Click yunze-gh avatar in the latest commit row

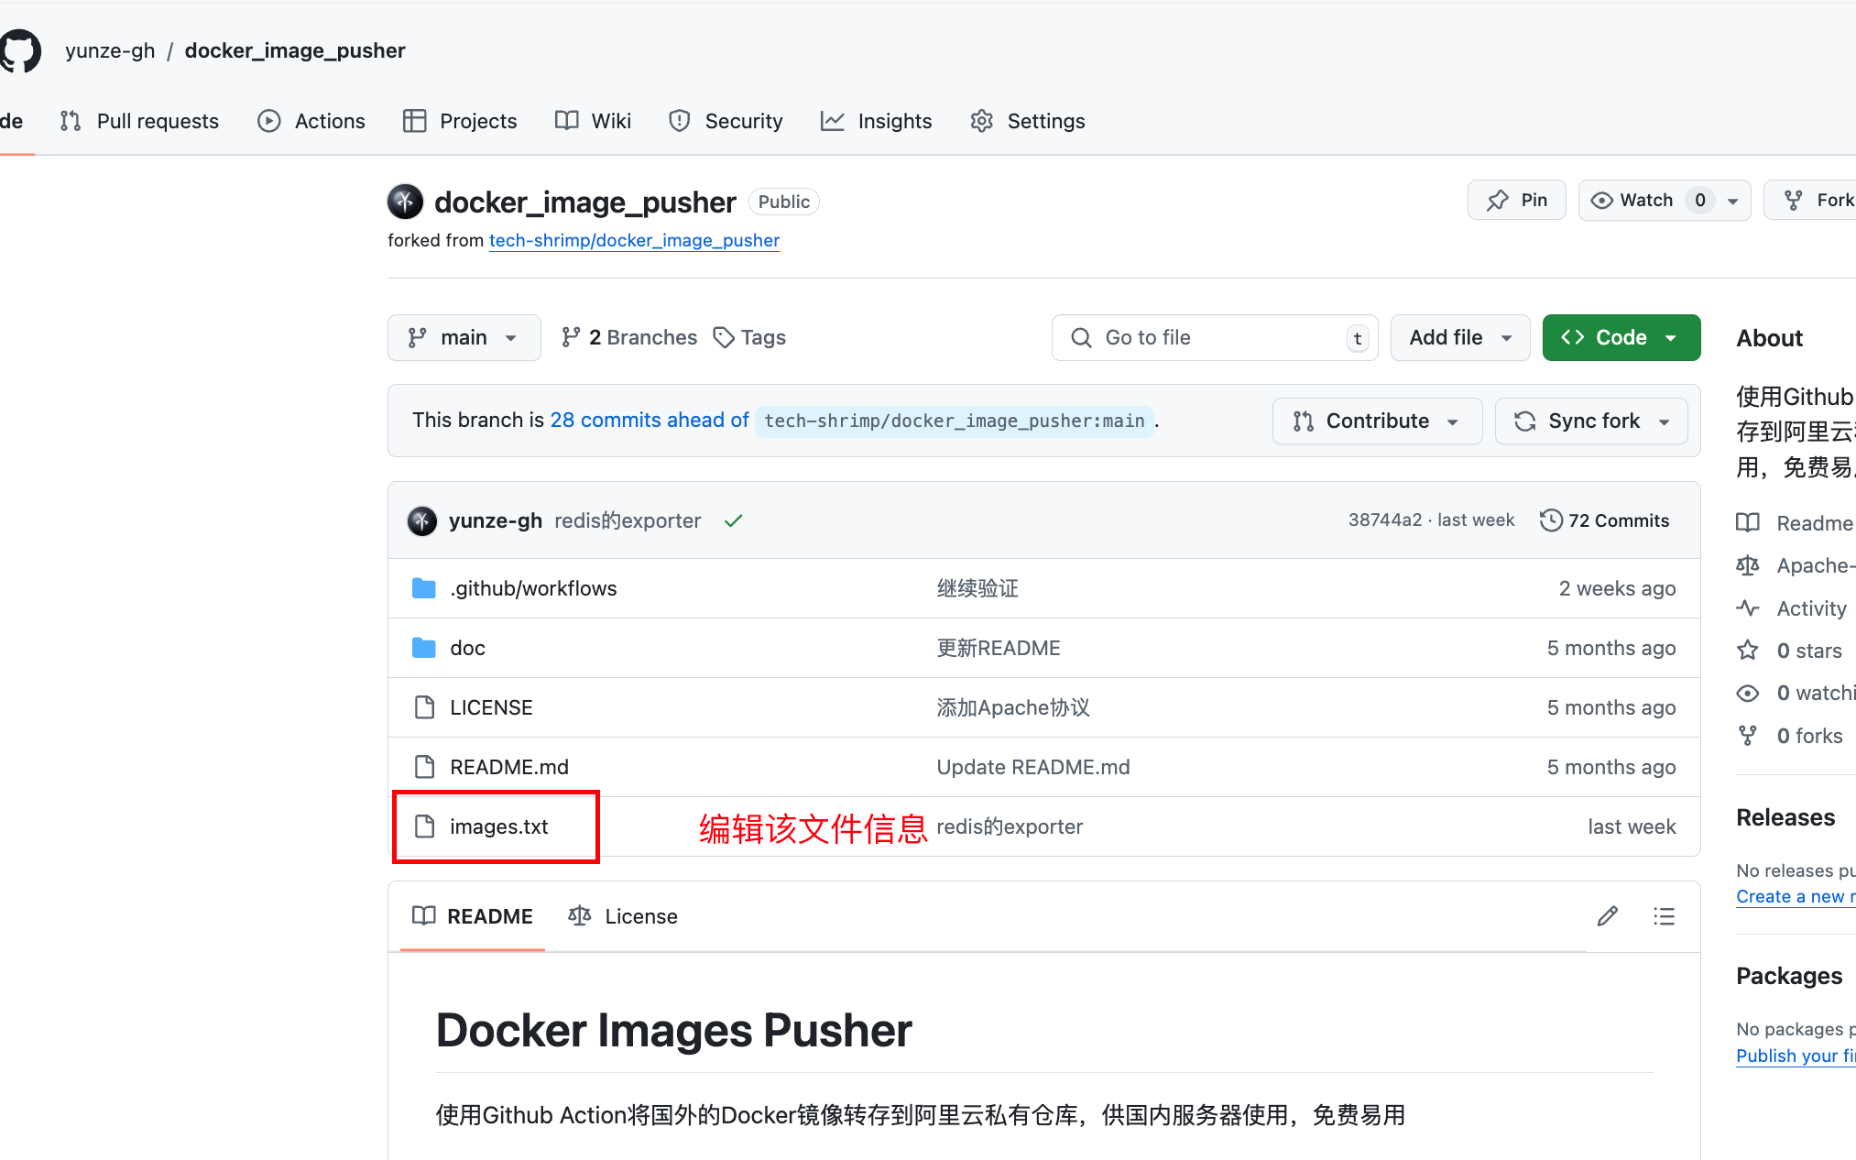click(421, 520)
